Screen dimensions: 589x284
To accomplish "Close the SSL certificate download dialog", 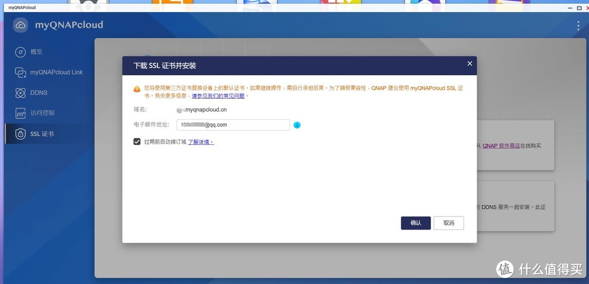I will click(x=470, y=63).
